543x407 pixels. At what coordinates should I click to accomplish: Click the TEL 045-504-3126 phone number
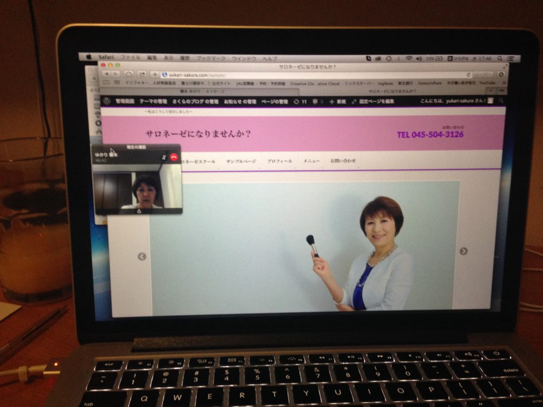pos(430,134)
